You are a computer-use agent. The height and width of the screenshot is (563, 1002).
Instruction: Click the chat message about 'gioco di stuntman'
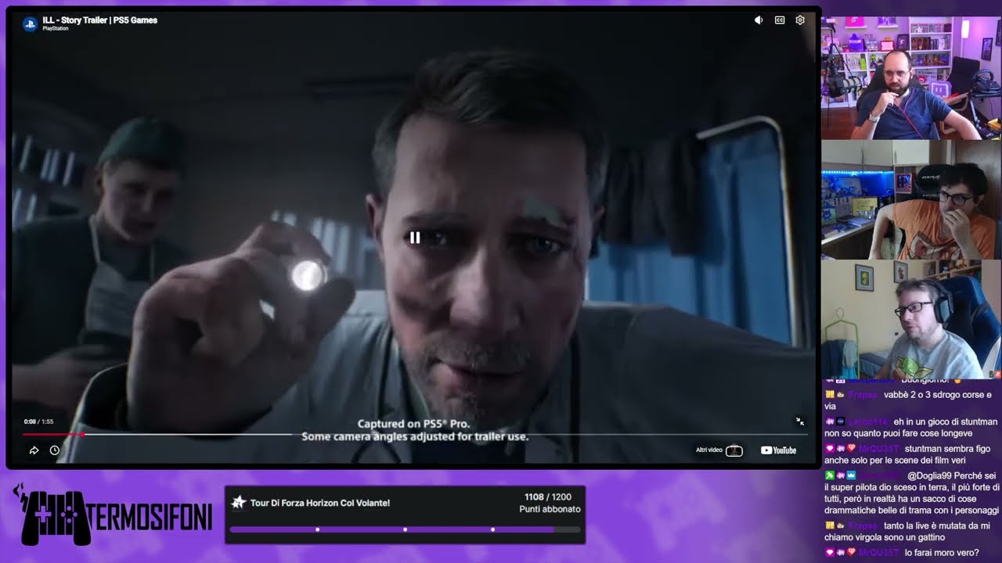[x=910, y=427]
